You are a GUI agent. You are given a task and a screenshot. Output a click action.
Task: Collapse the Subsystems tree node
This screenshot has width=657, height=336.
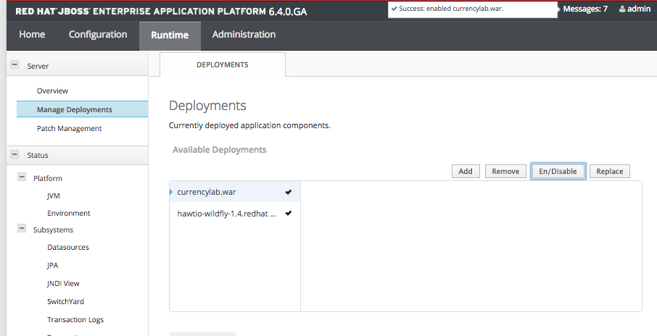tap(22, 228)
